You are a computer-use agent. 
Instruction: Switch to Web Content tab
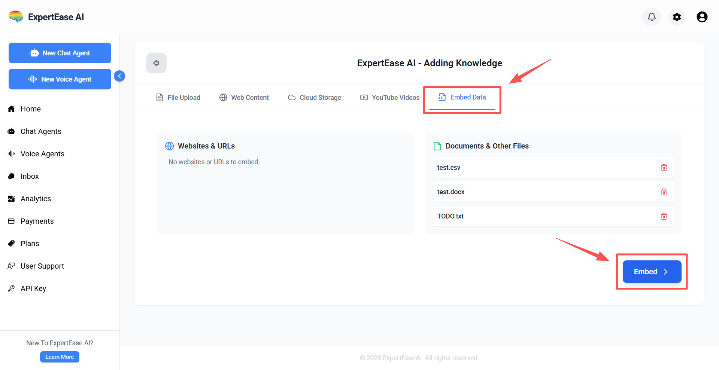point(244,98)
